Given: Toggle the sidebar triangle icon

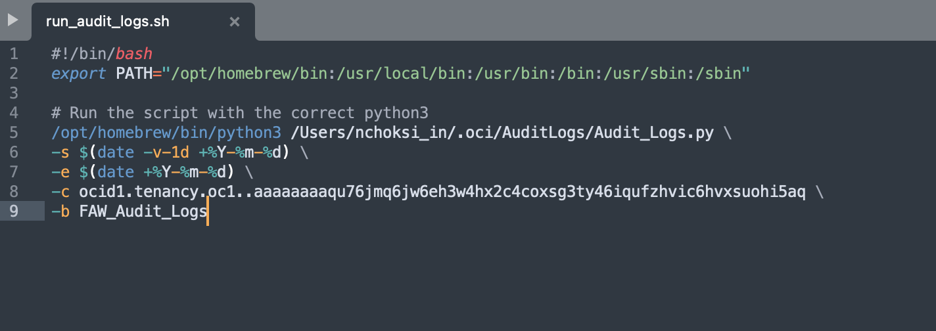Looking at the screenshot, I should click(x=12, y=20).
